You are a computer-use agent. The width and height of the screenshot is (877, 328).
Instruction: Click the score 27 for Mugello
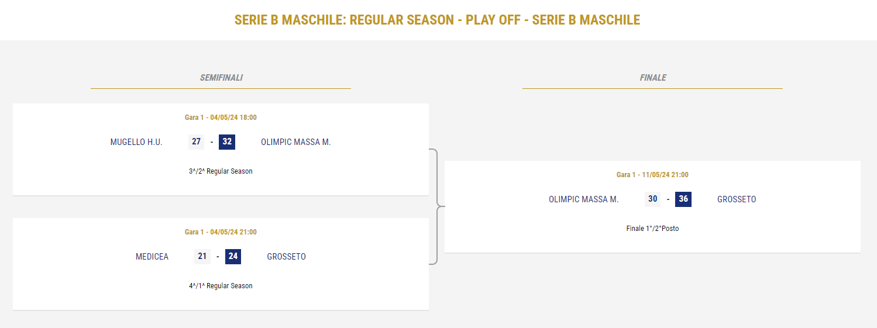point(197,142)
